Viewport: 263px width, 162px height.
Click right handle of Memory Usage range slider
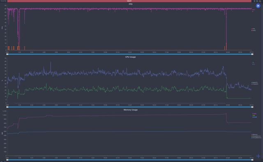[x=252, y=160]
